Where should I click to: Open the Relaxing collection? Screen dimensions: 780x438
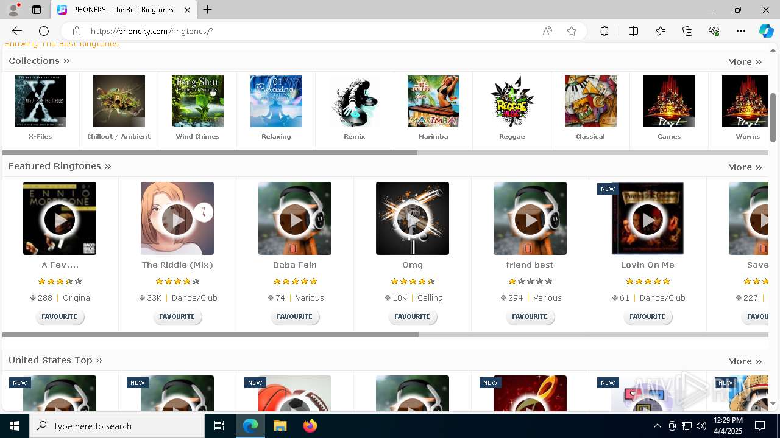[x=276, y=101]
